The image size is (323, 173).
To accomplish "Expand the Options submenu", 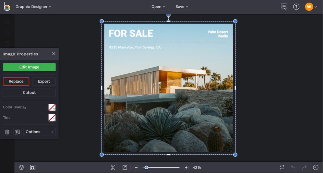I will click(39, 132).
